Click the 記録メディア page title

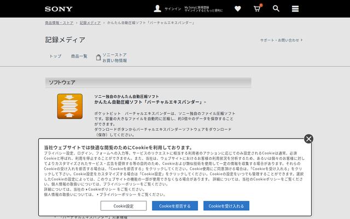[x=65, y=40]
